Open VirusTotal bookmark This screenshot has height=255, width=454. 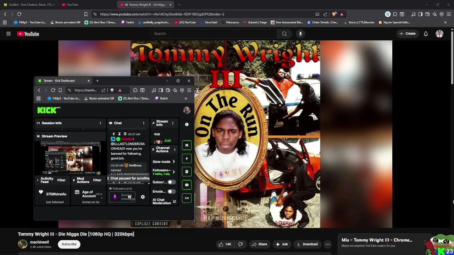point(208,22)
